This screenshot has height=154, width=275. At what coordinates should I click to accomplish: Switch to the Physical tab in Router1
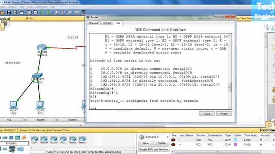(94, 23)
